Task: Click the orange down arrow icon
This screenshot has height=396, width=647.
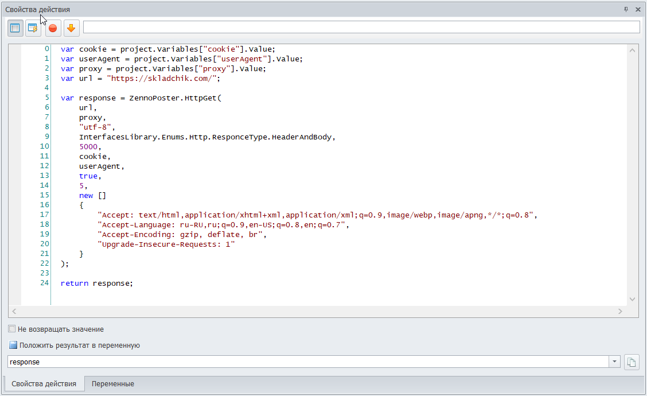Action: coord(71,28)
